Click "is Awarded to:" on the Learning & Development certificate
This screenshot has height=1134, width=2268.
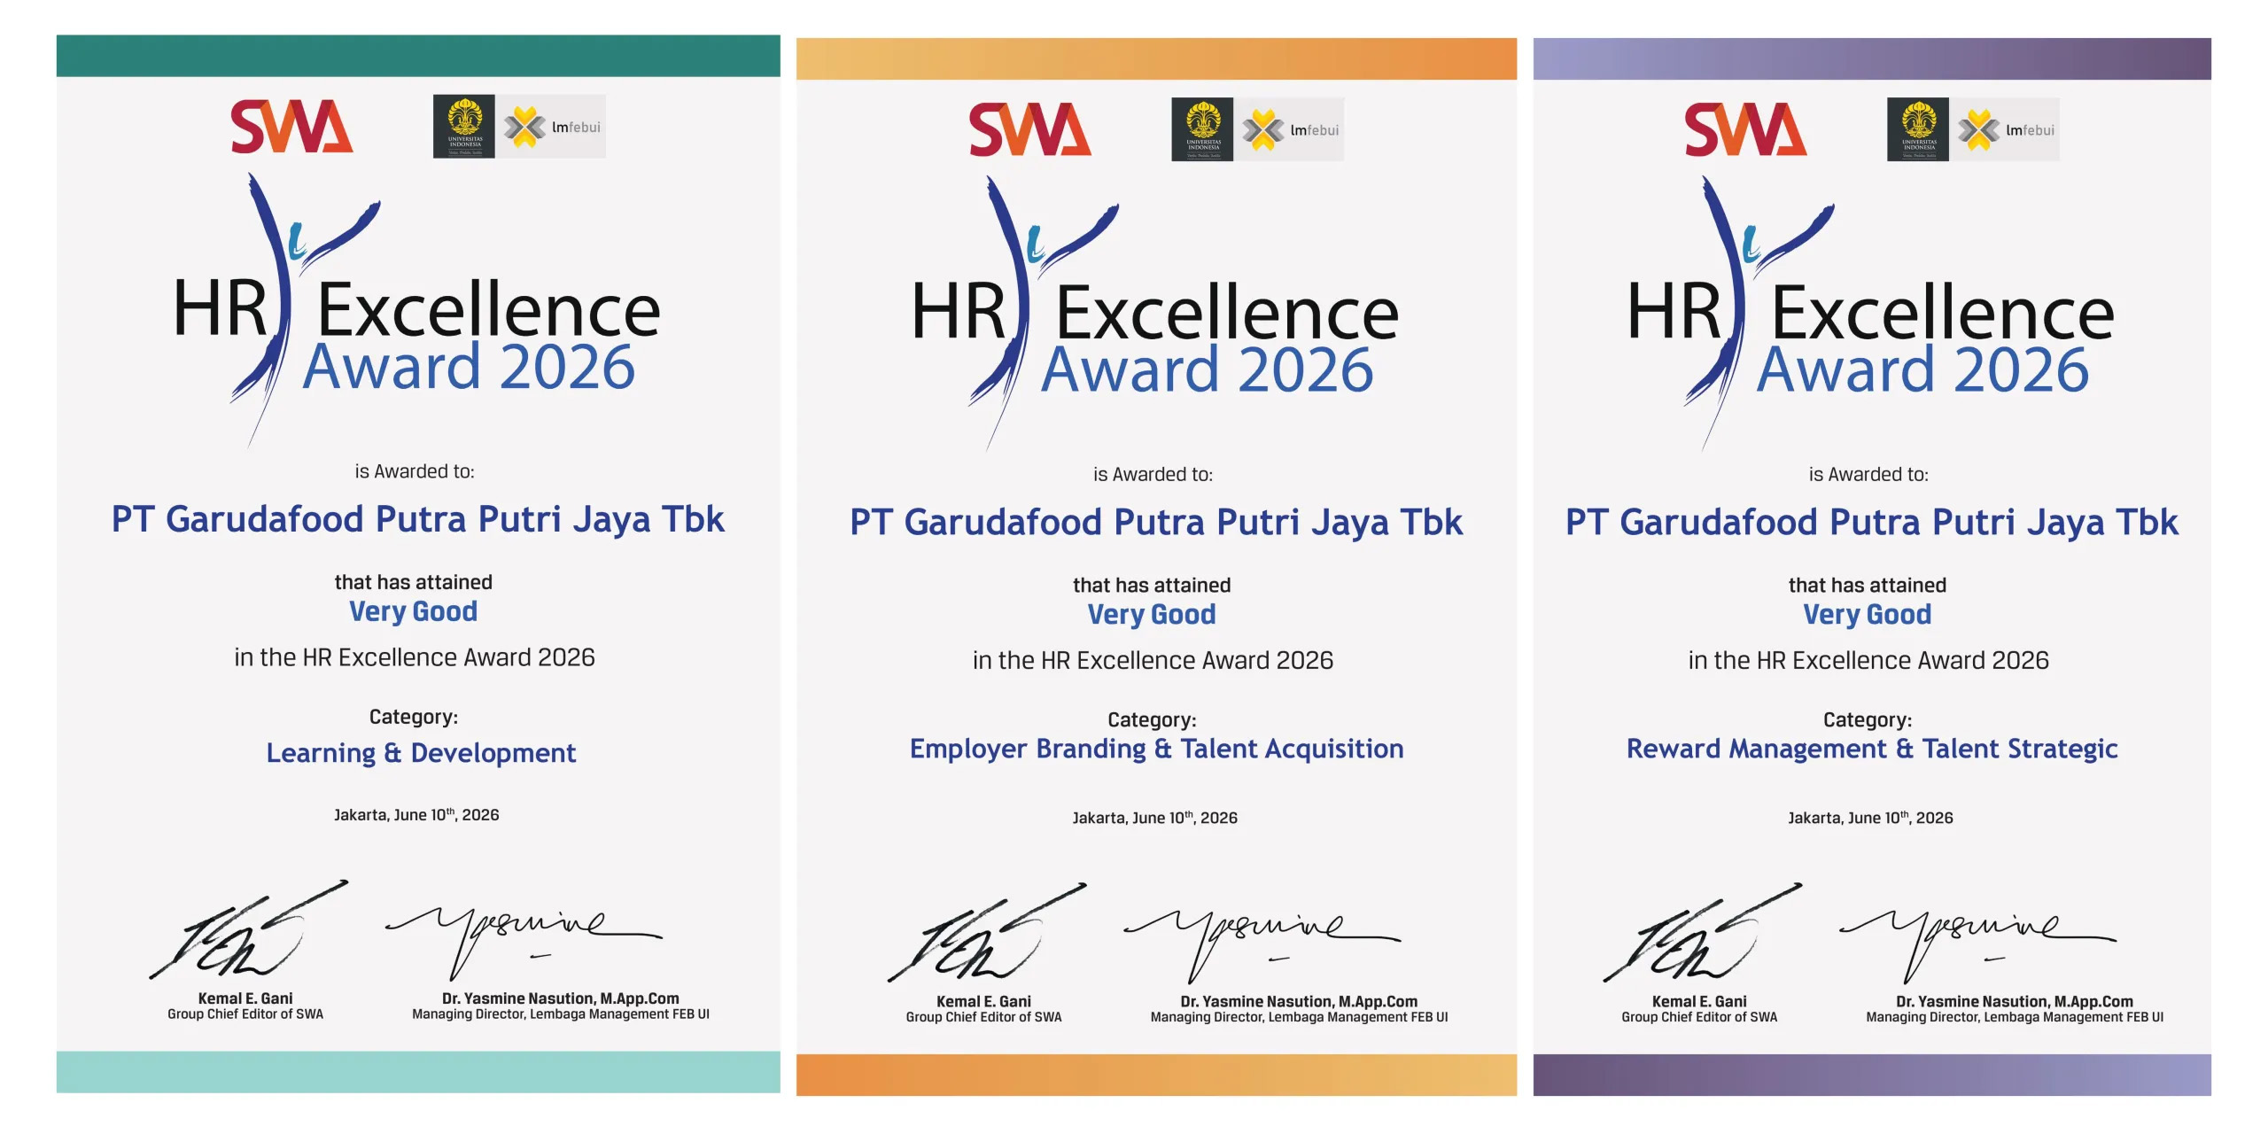[x=415, y=471]
